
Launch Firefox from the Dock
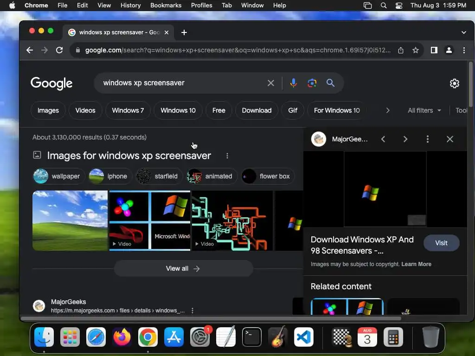tap(122, 337)
